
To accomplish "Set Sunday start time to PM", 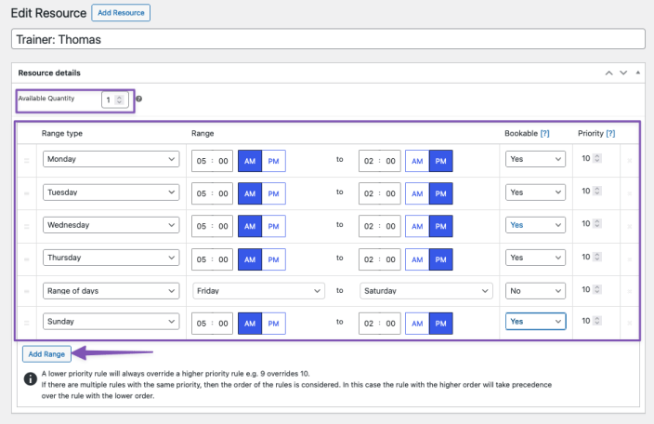I will point(274,324).
